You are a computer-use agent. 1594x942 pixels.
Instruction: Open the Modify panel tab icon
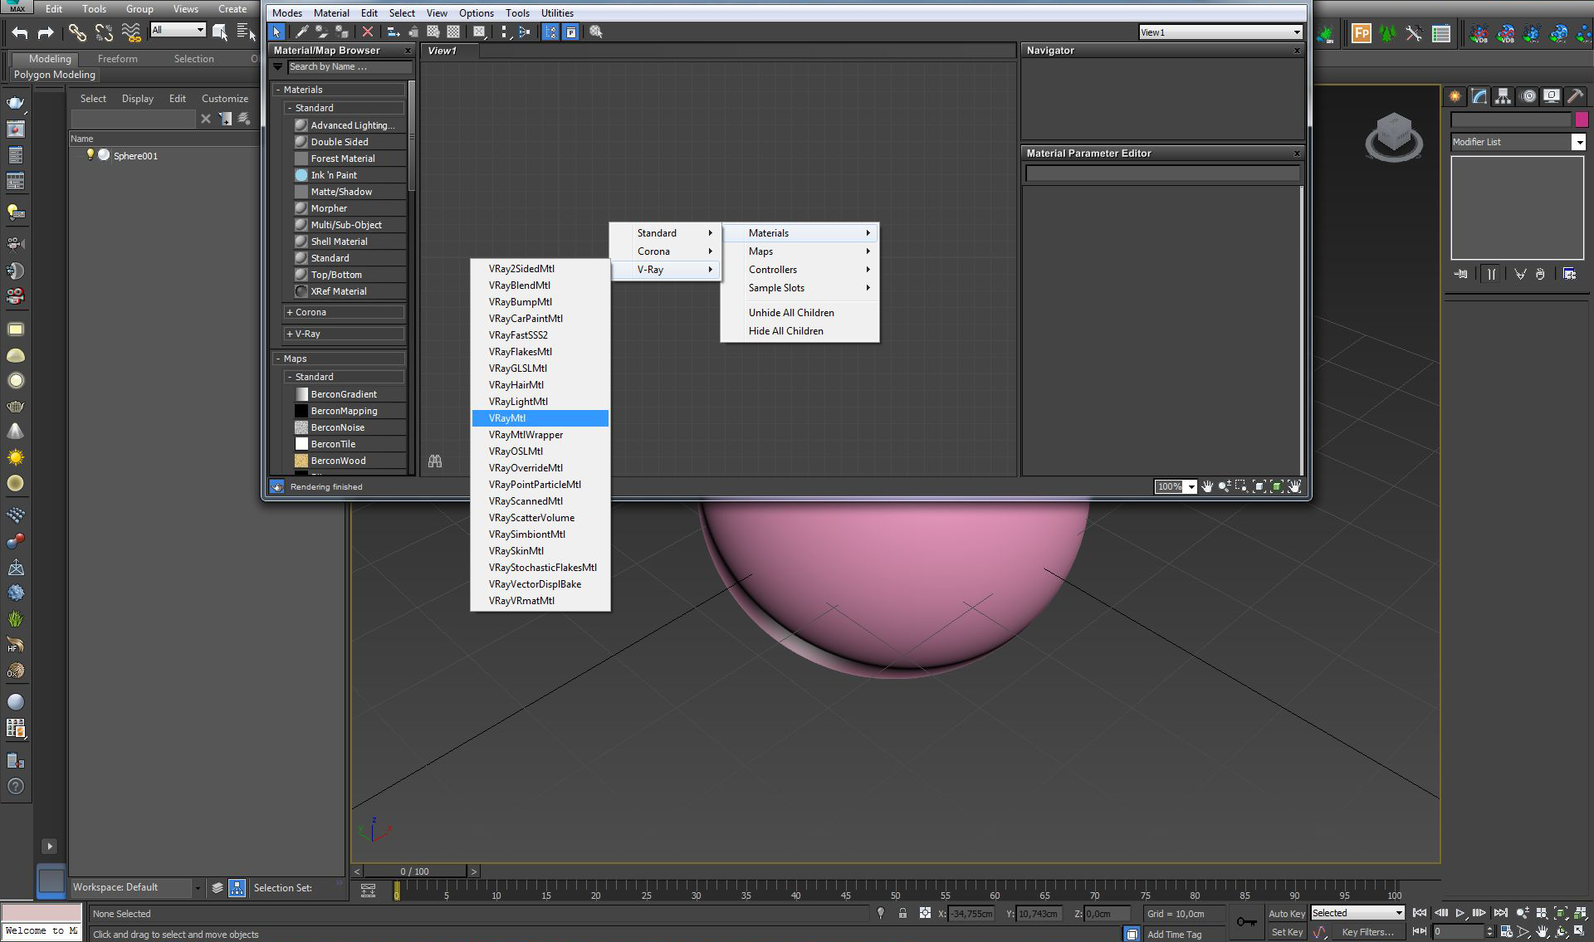coord(1479,96)
